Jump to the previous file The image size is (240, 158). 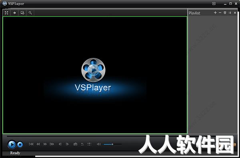[x=31, y=144]
